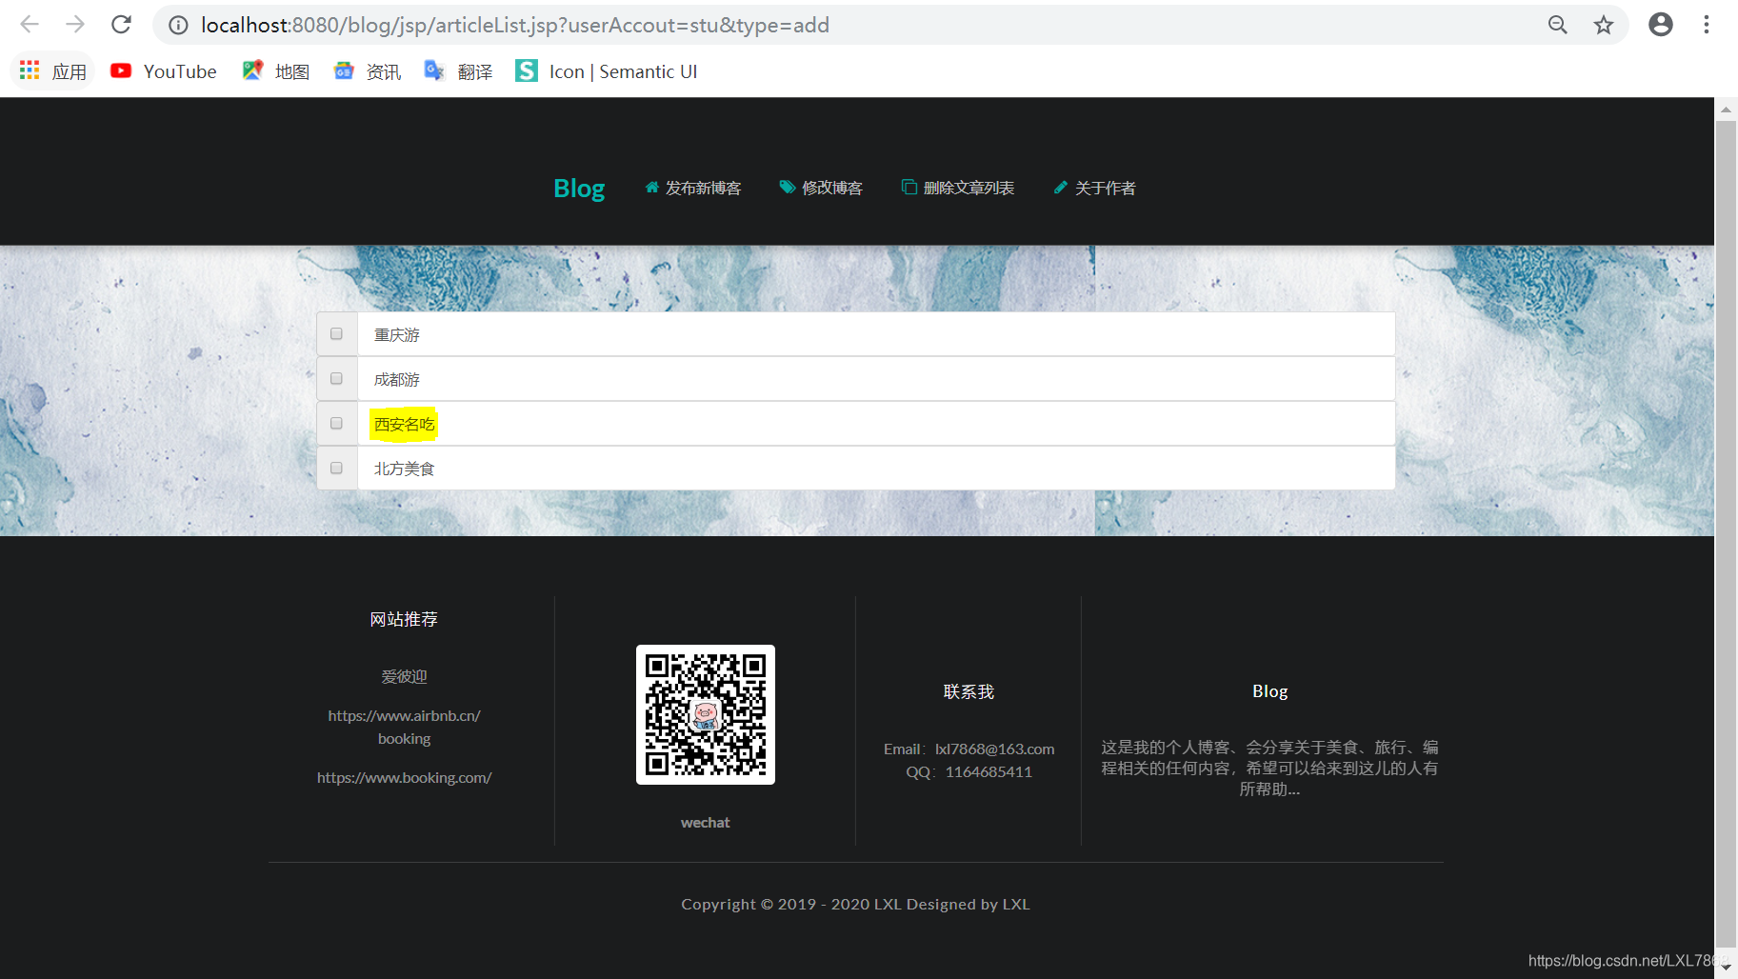Click the wechat QR code image
Screen dimensions: 1738x979
(x=706, y=714)
